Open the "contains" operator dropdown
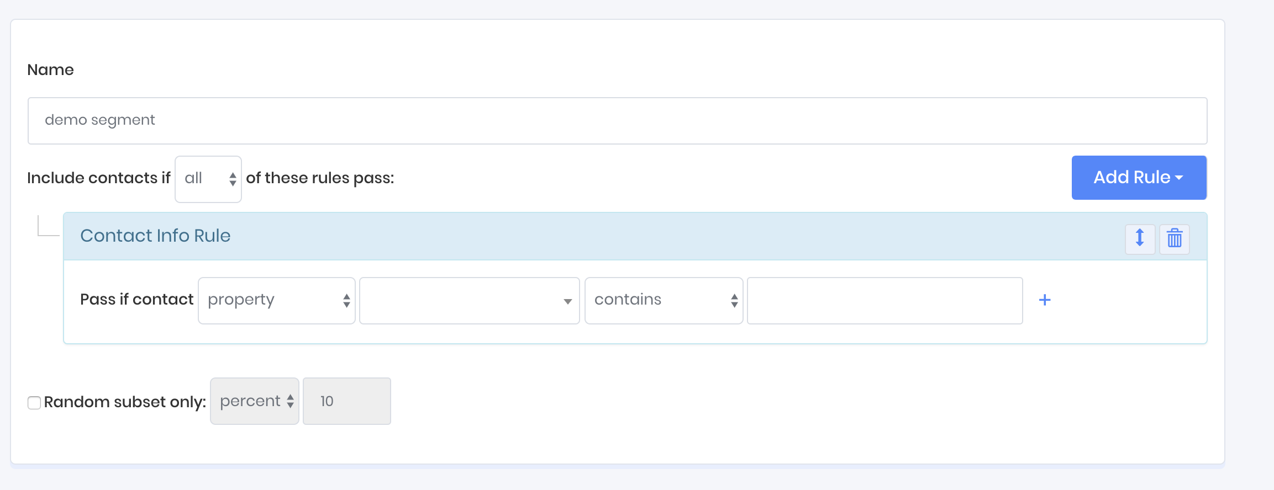1274x490 pixels. tap(664, 300)
